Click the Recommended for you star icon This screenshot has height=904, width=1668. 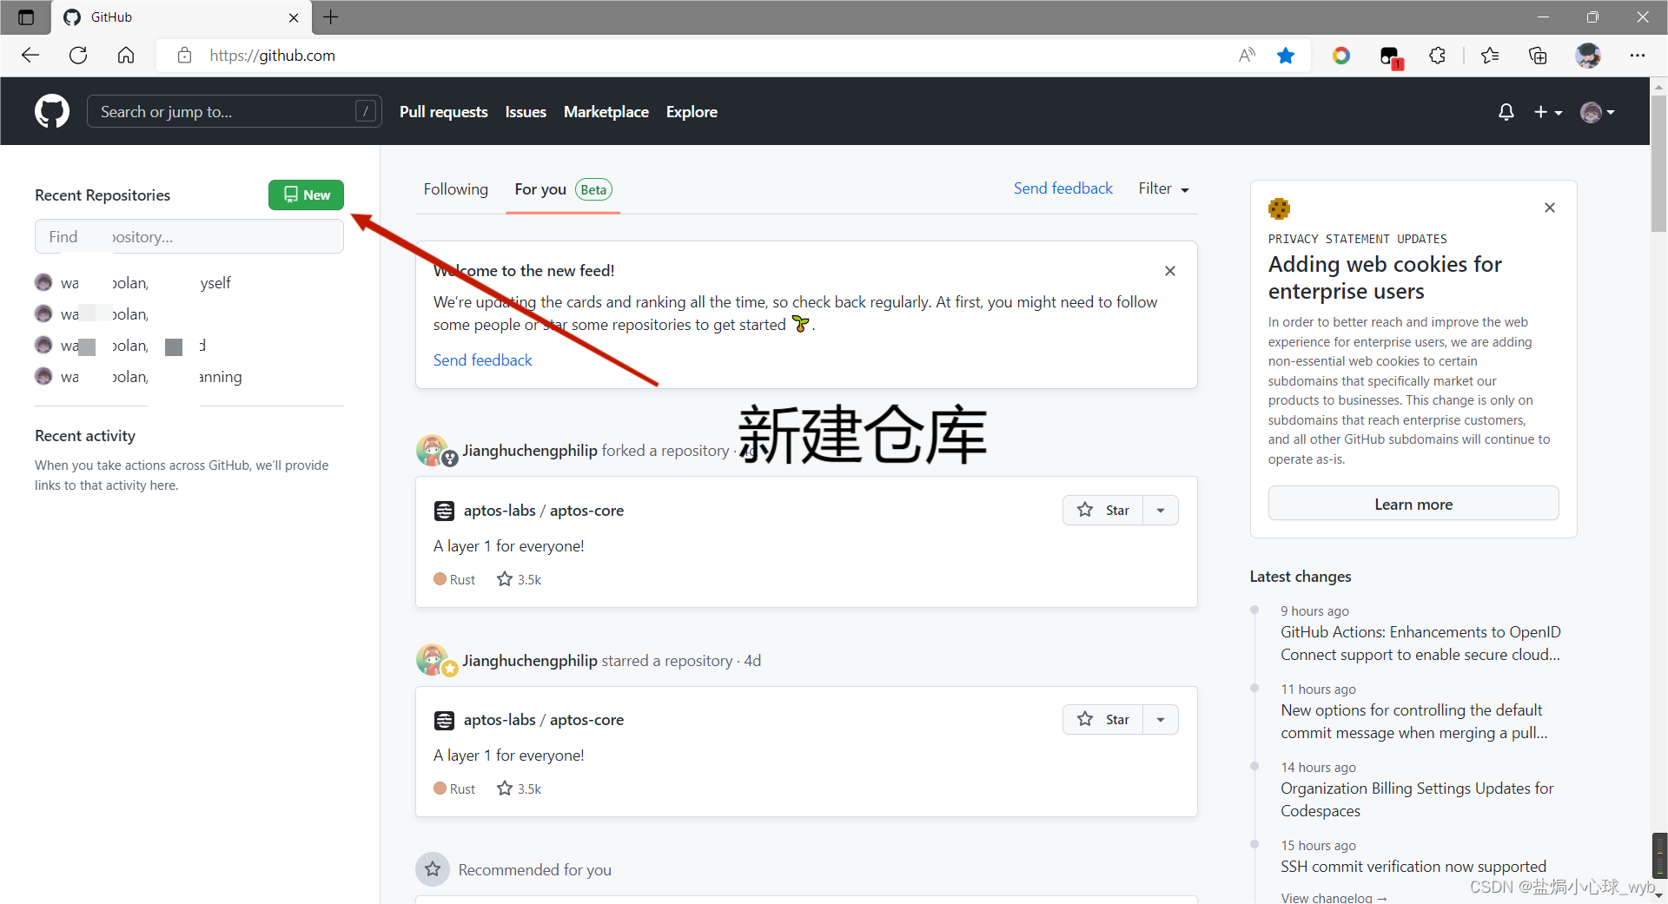[433, 869]
